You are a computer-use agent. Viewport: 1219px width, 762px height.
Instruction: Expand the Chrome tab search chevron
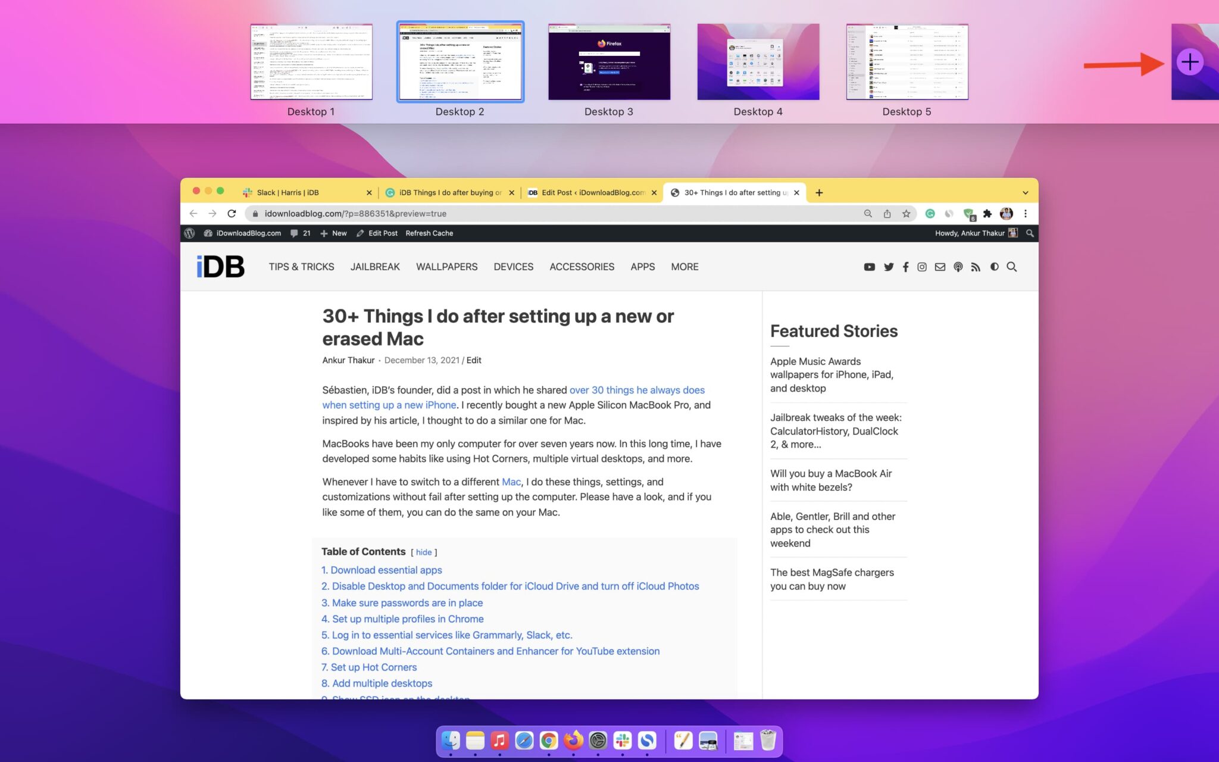pyautogui.click(x=1025, y=193)
